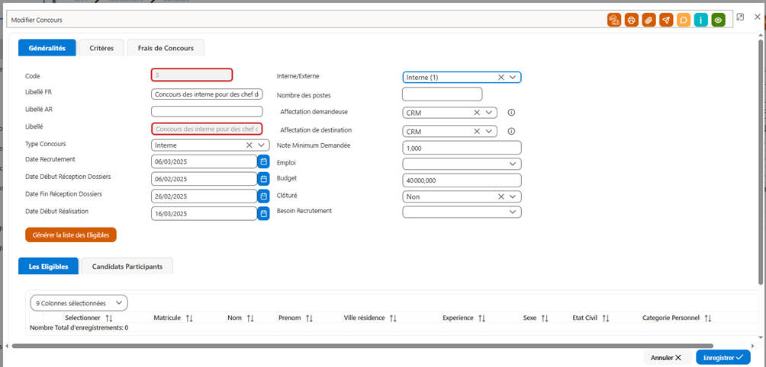The image size is (766, 367).
Task: Click the Budget field showing 40 000,000
Action: [462, 180]
